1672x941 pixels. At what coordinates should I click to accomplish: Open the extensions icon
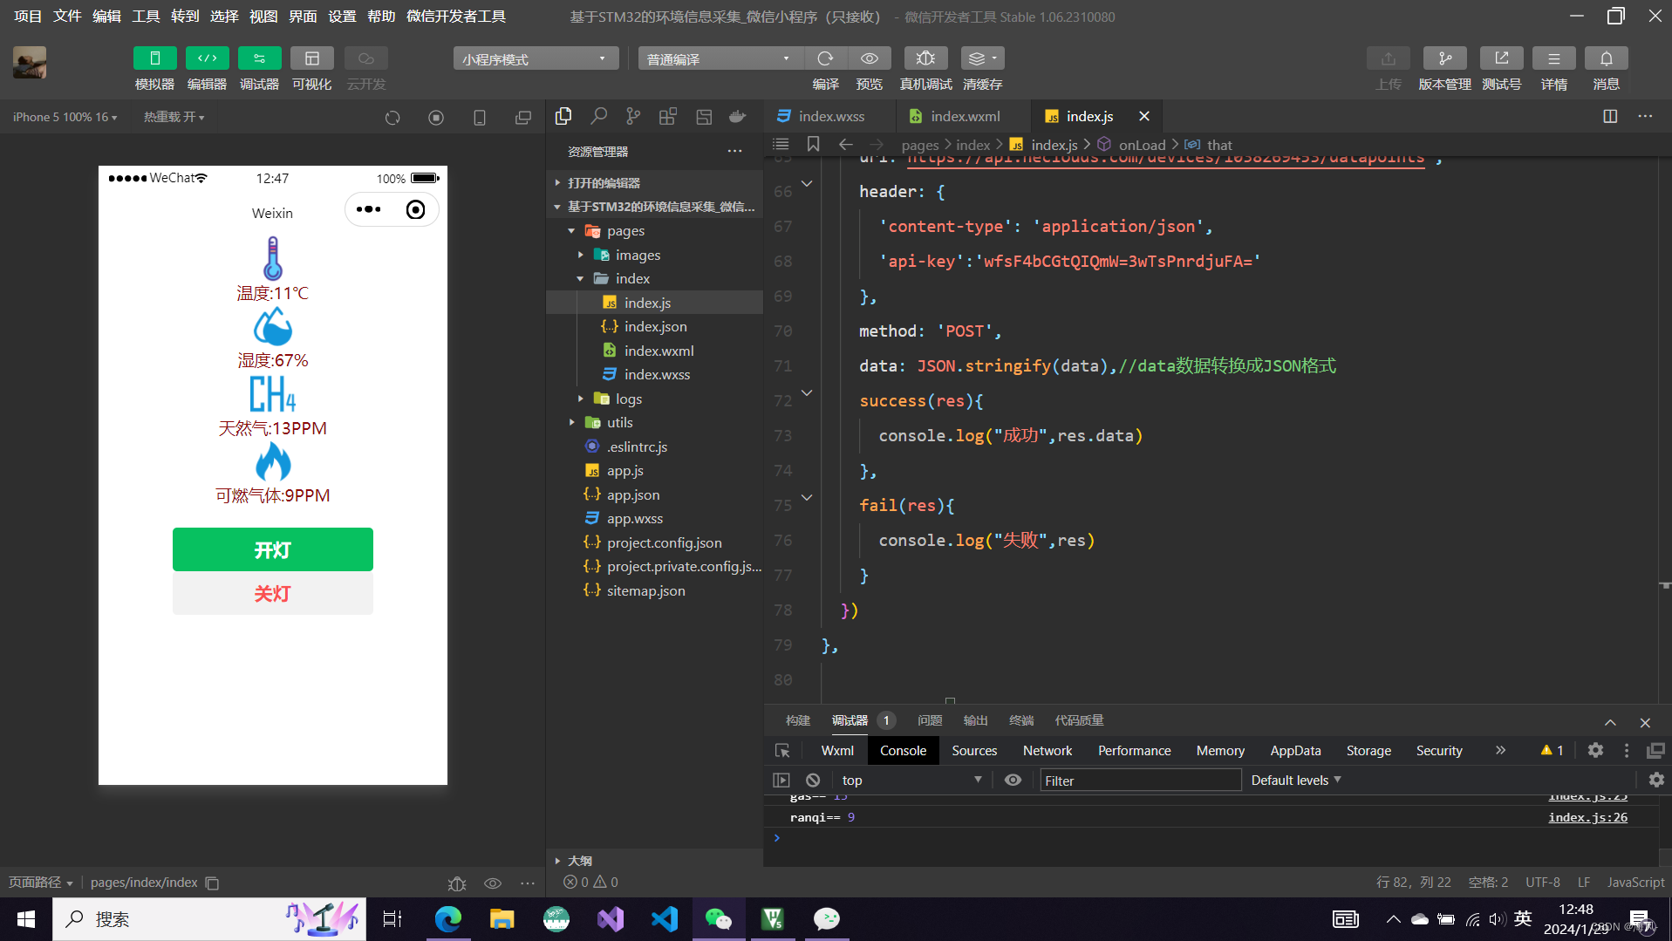tap(668, 116)
